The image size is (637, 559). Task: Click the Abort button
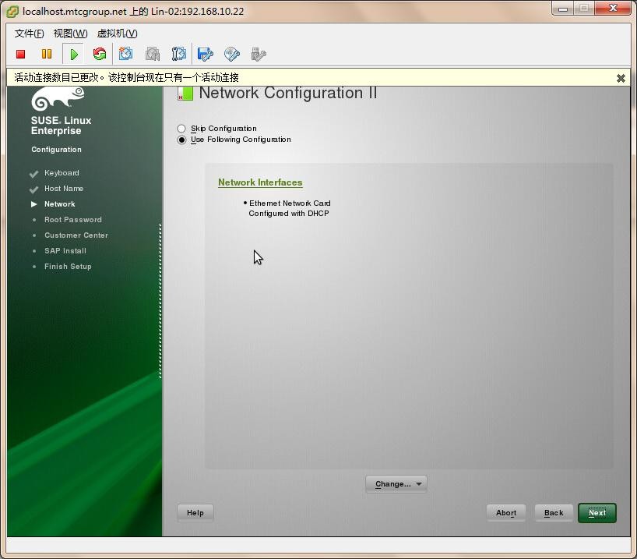[x=506, y=513]
